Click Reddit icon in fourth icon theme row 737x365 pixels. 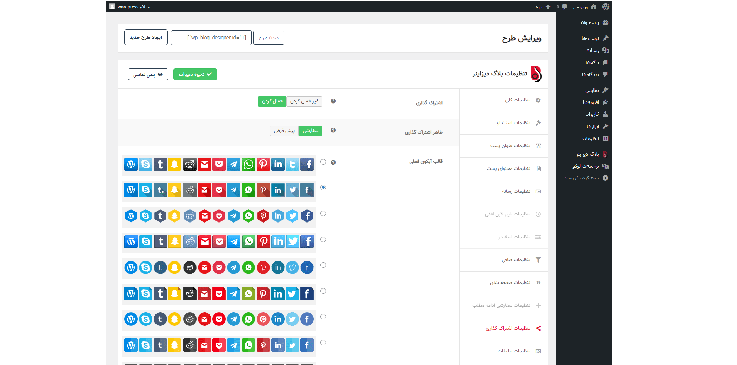point(190,241)
